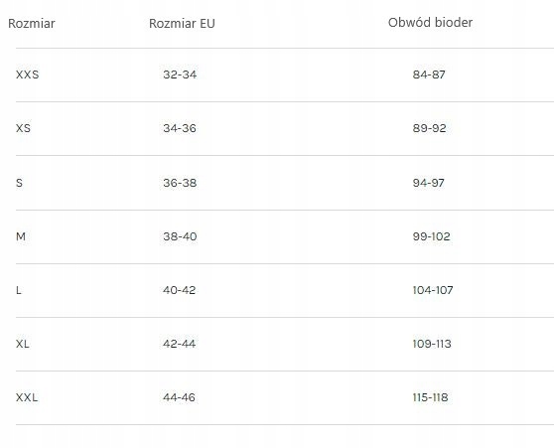Click the 104-107 hip measurement
The height and width of the screenshot is (448, 554).
(x=433, y=290)
